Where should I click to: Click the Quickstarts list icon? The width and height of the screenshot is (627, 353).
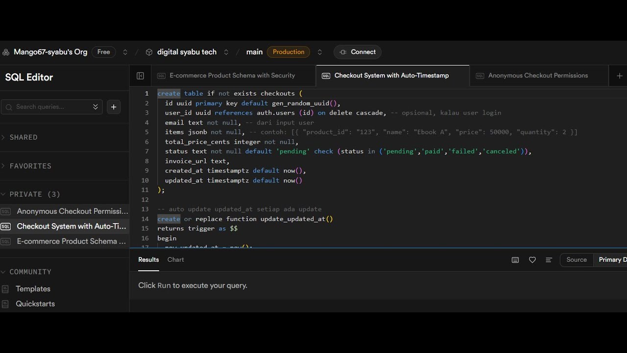pos(5,304)
